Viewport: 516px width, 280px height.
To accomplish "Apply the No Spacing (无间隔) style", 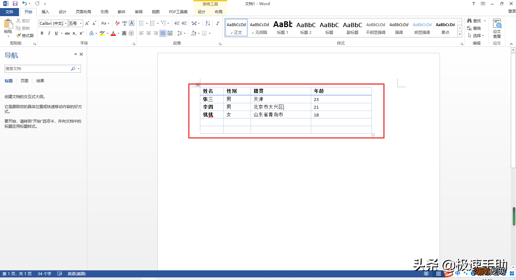I will [x=260, y=28].
